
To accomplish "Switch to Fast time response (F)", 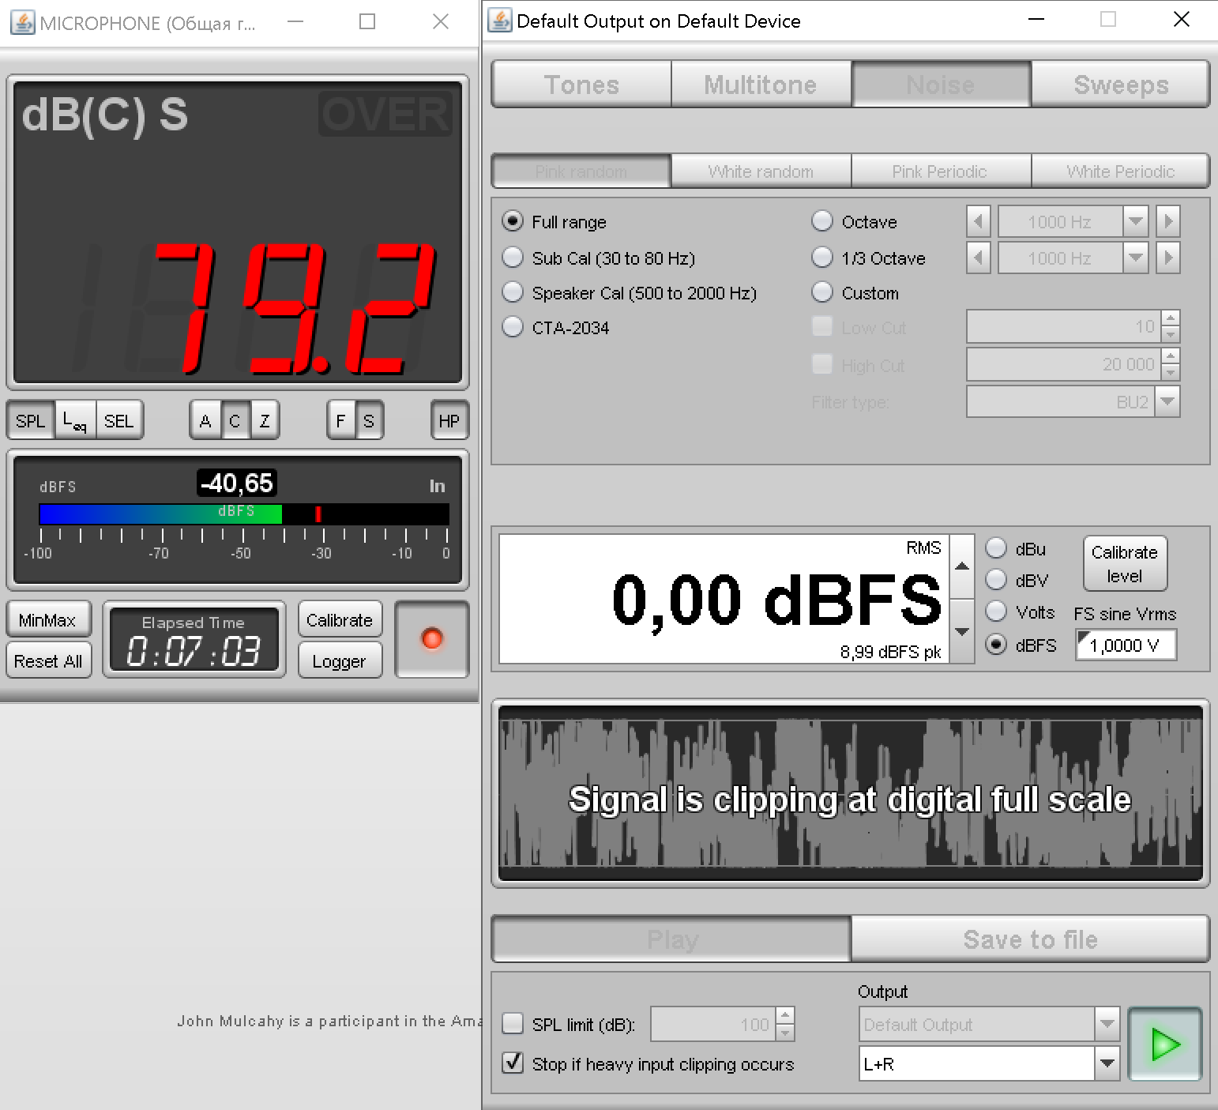I will pyautogui.click(x=340, y=421).
